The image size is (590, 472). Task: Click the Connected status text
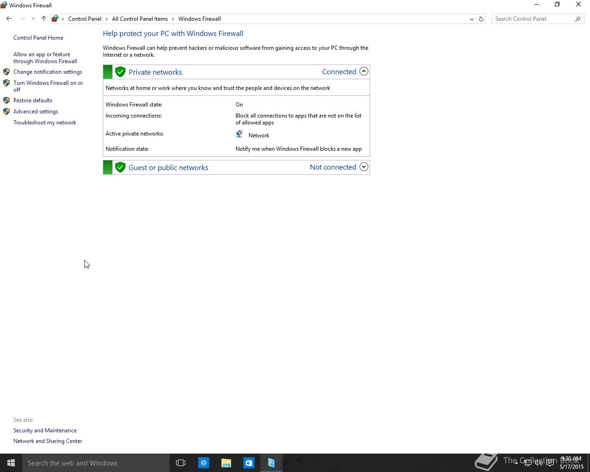[339, 71]
